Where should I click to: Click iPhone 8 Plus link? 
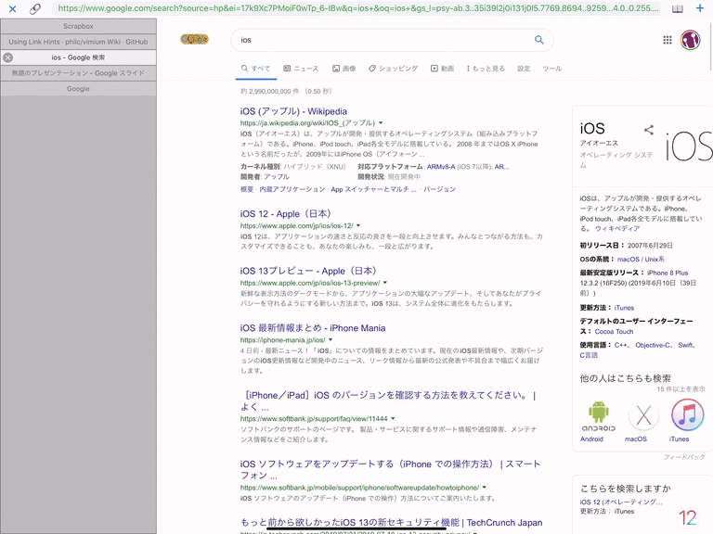pos(668,273)
